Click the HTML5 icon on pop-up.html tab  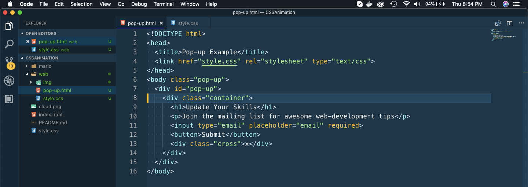click(123, 23)
